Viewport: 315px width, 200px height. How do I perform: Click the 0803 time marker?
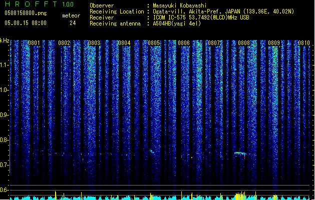pyautogui.click(x=94, y=43)
